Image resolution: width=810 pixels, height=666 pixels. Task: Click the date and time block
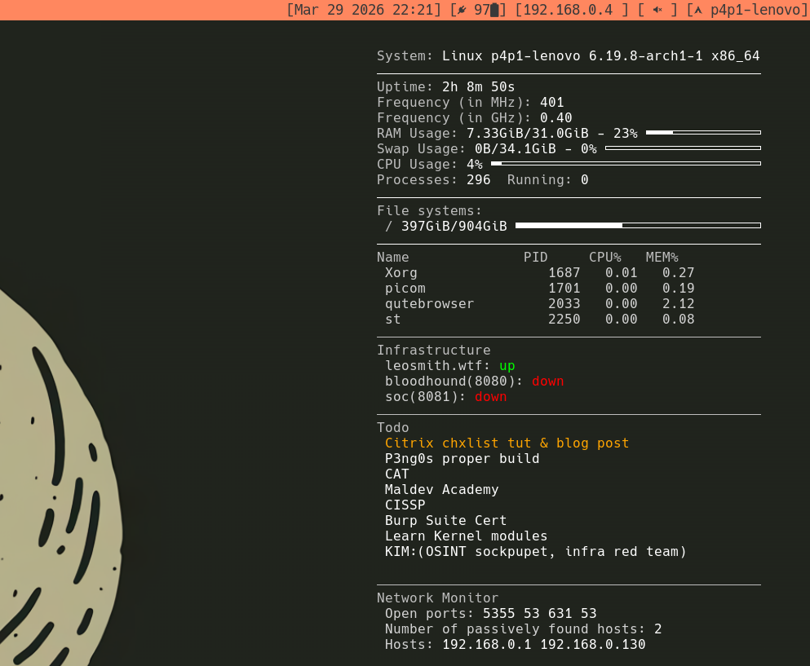pos(365,10)
